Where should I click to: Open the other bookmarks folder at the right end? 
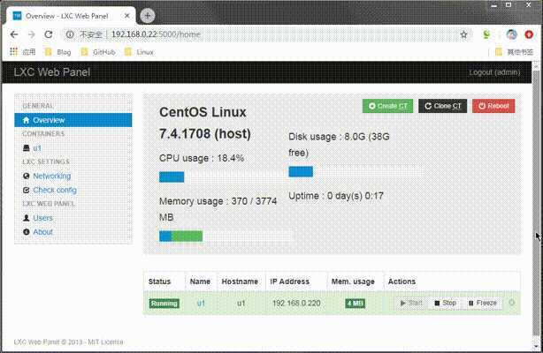tap(514, 52)
